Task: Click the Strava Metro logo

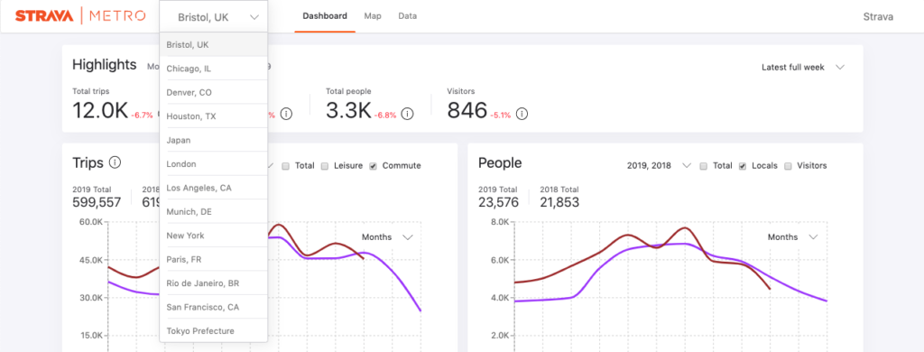Action: pos(80,16)
